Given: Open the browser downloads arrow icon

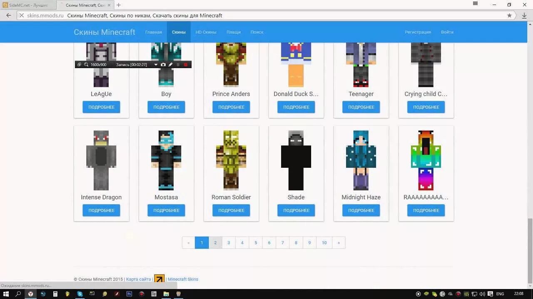Looking at the screenshot, I should point(524,15).
